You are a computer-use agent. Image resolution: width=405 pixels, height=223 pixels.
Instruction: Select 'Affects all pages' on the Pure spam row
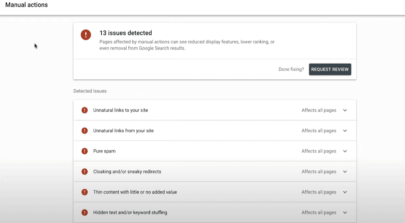pos(319,151)
